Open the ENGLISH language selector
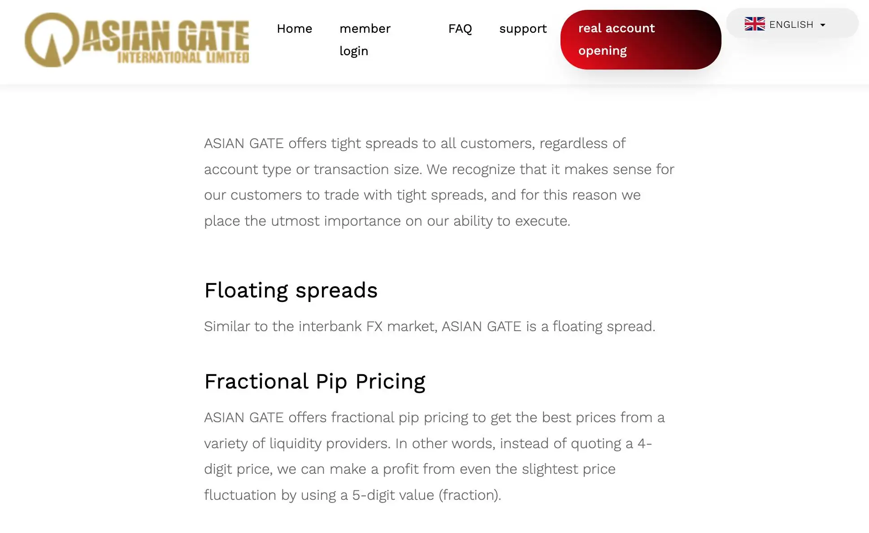Screen dimensions: 869x533 pos(791,25)
